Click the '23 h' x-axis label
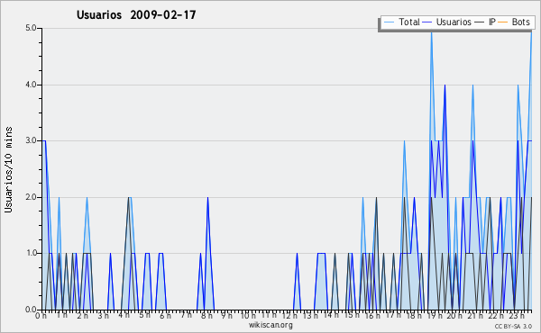This screenshot has height=333, width=541. click(x=517, y=316)
